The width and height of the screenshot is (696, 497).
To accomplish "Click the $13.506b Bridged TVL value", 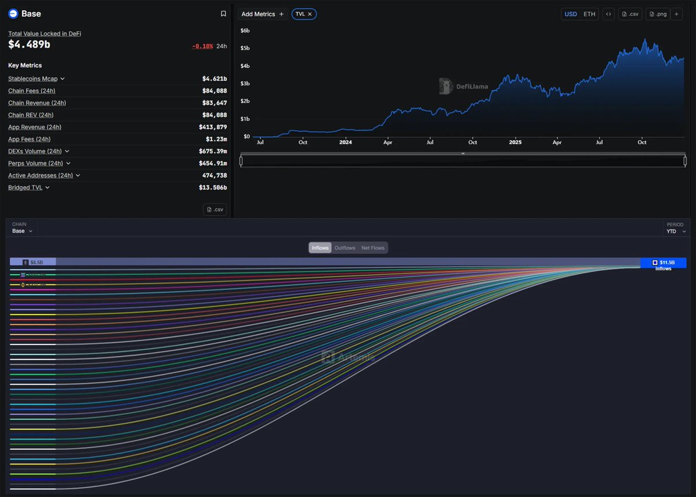I will pos(212,188).
